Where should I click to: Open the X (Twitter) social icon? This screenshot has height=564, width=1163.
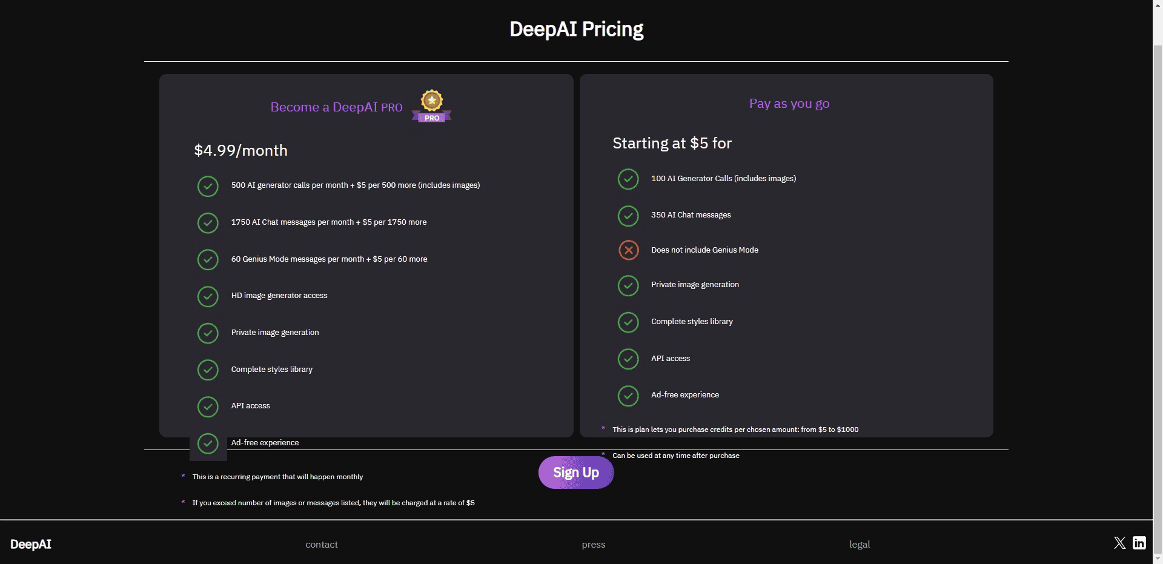(1119, 543)
